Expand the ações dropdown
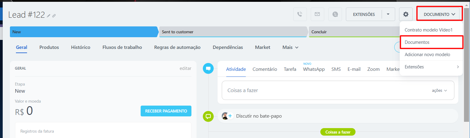 click(439, 90)
